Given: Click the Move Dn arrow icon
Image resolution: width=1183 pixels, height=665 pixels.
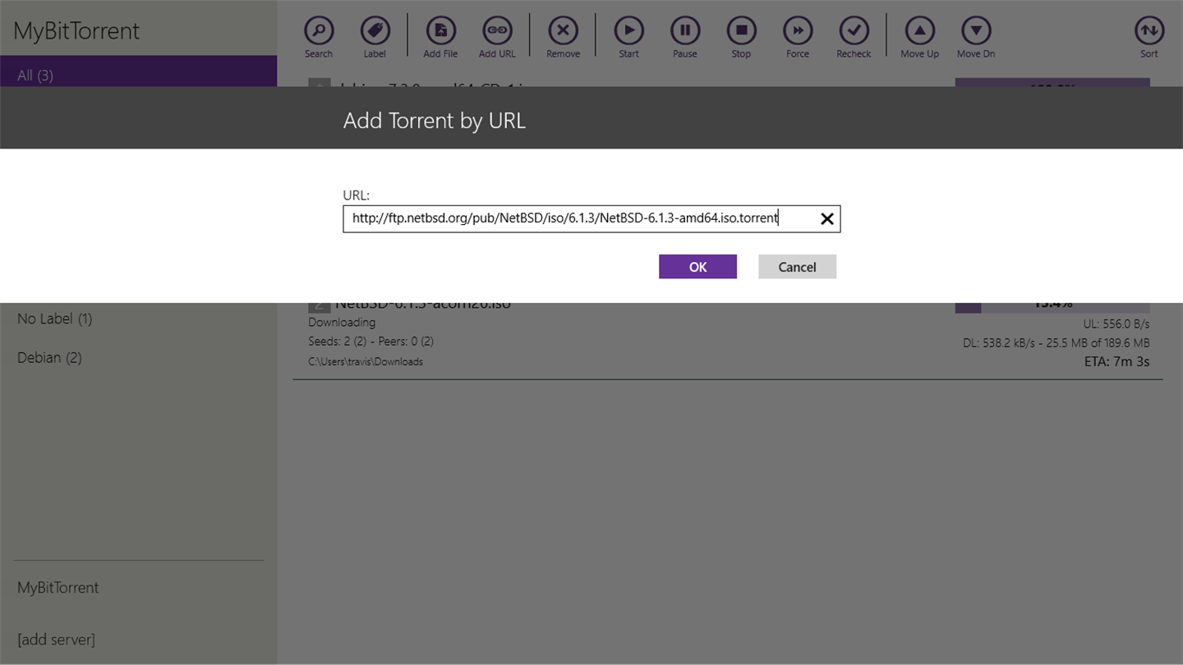Looking at the screenshot, I should pyautogui.click(x=976, y=31).
